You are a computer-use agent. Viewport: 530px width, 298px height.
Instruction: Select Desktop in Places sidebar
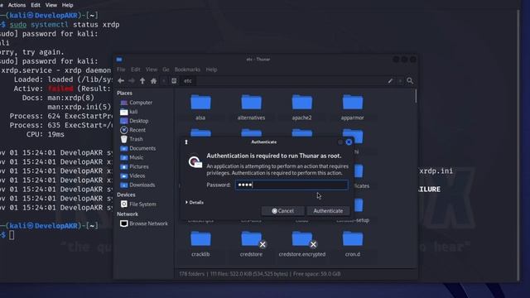pyautogui.click(x=134, y=121)
